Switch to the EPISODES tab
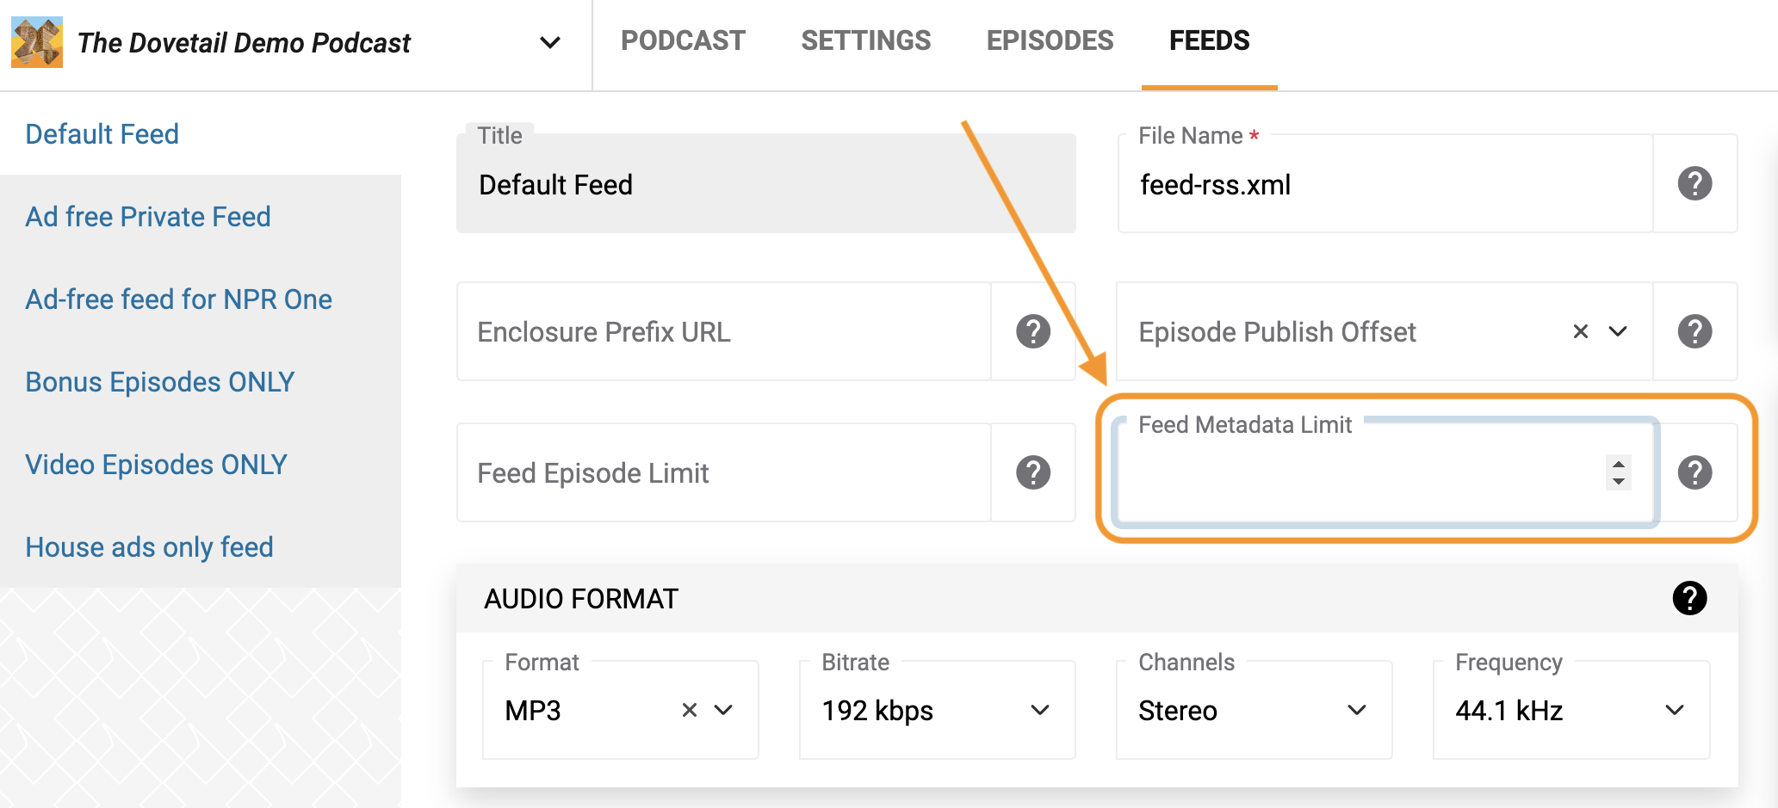 pyautogui.click(x=1050, y=40)
